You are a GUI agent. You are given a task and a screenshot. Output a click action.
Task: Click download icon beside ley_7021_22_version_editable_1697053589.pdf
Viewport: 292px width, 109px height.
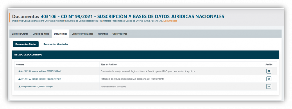pos(19,71)
